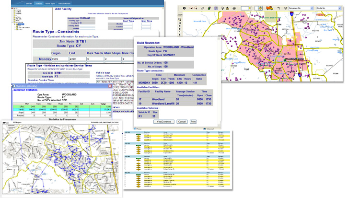
Task: Click the orange truck icon in map toolbar
Action: [269, 8]
